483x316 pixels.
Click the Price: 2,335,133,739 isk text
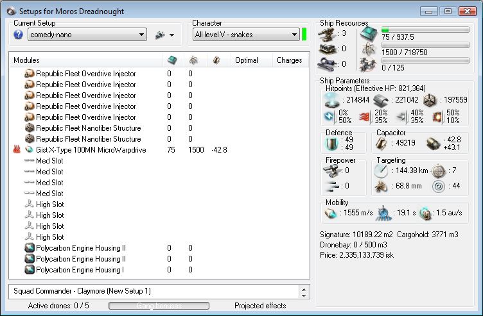coord(356,255)
